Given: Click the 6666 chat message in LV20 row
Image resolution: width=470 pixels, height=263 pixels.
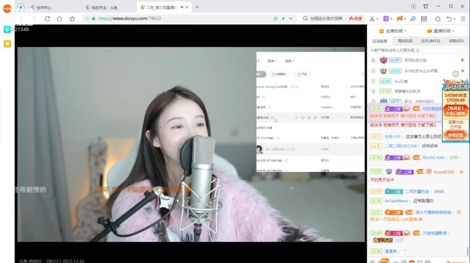Looking at the screenshot, I should click(439, 191).
